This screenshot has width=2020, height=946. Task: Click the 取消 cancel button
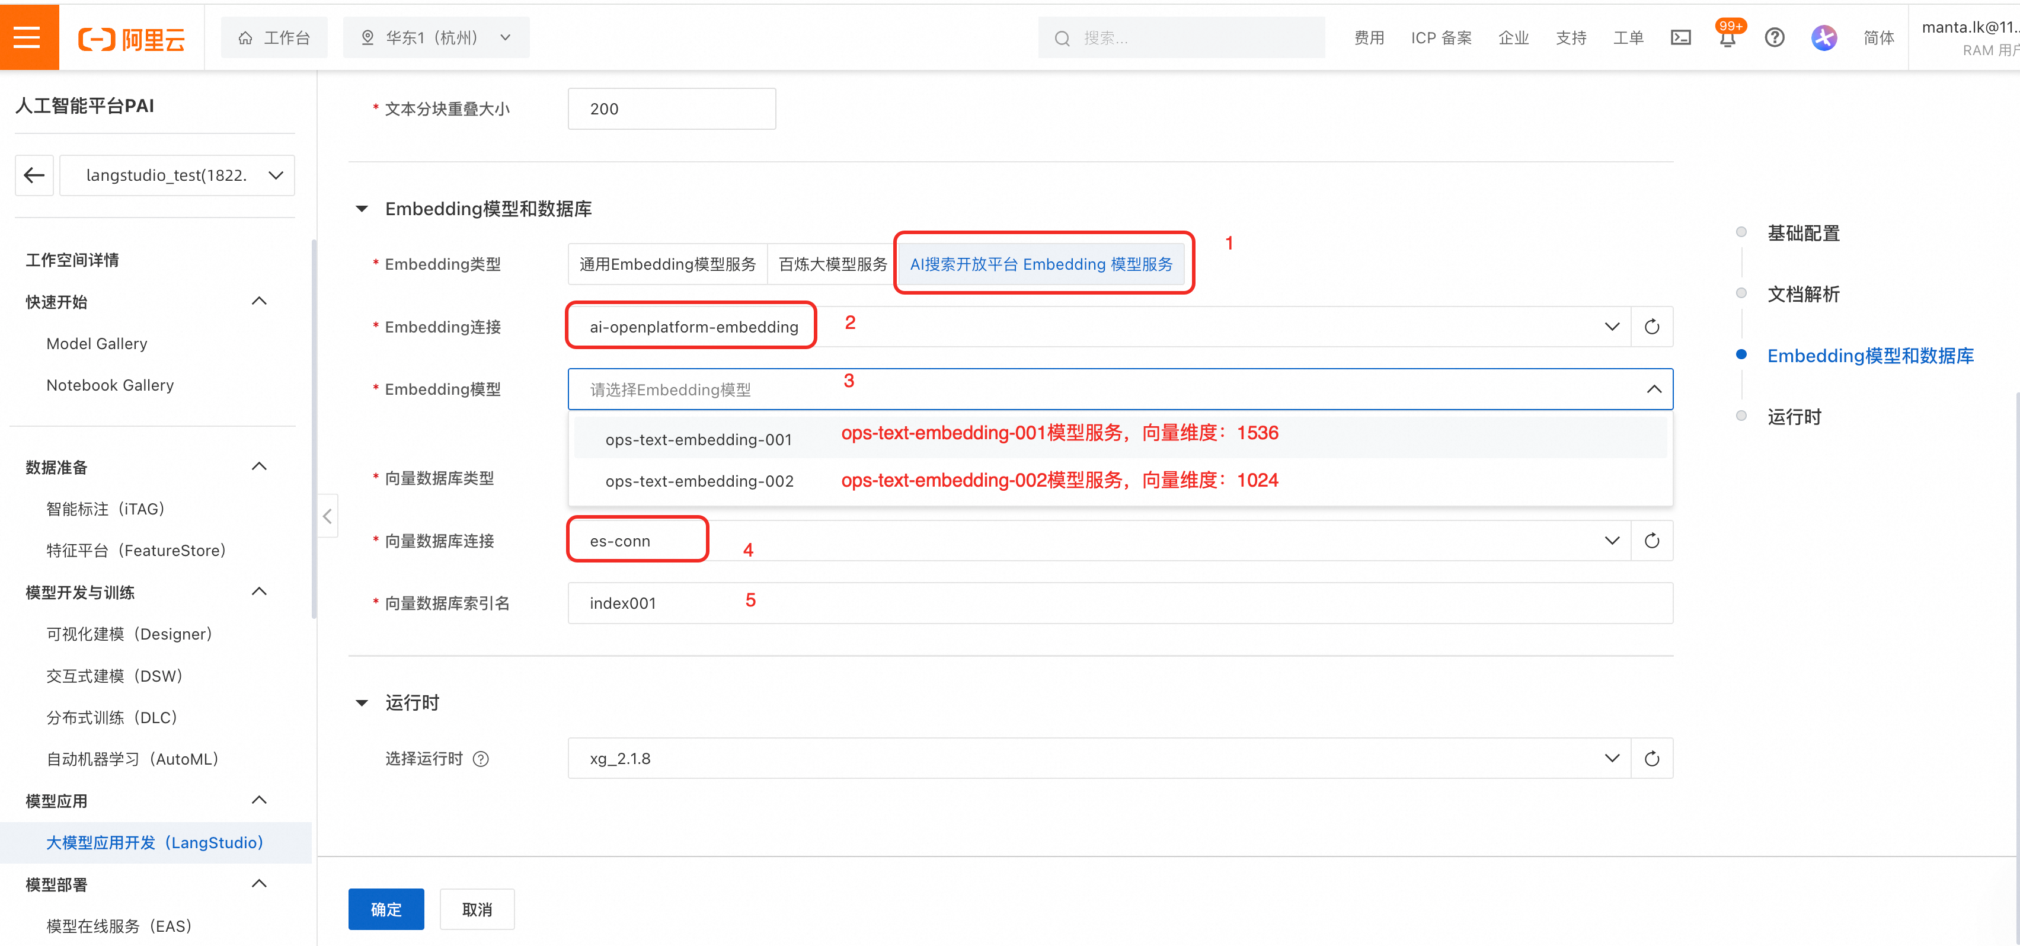click(477, 909)
